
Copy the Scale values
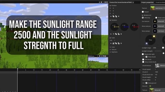click(116, 43)
